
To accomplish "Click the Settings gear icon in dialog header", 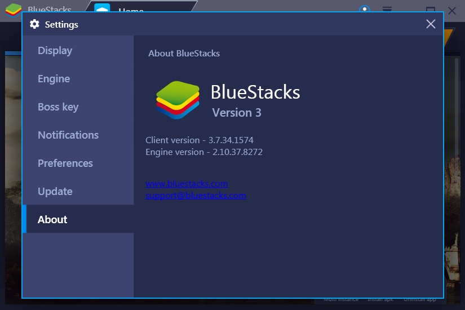I will pyautogui.click(x=34, y=24).
